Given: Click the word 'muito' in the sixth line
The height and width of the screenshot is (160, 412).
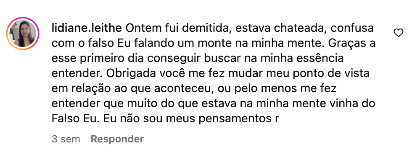Looking at the screenshot, I should click(141, 104).
